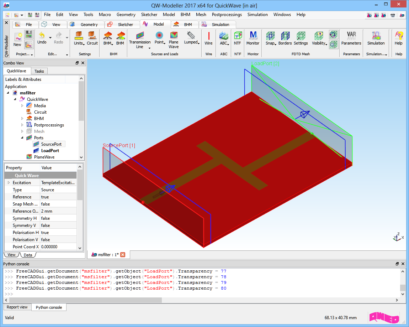Click the Simulation export icon
The height and width of the screenshot is (327, 409).
pyautogui.click(x=376, y=36)
